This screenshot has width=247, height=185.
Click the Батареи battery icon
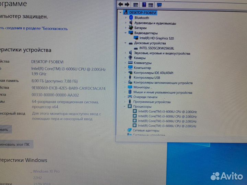(x=131, y=28)
